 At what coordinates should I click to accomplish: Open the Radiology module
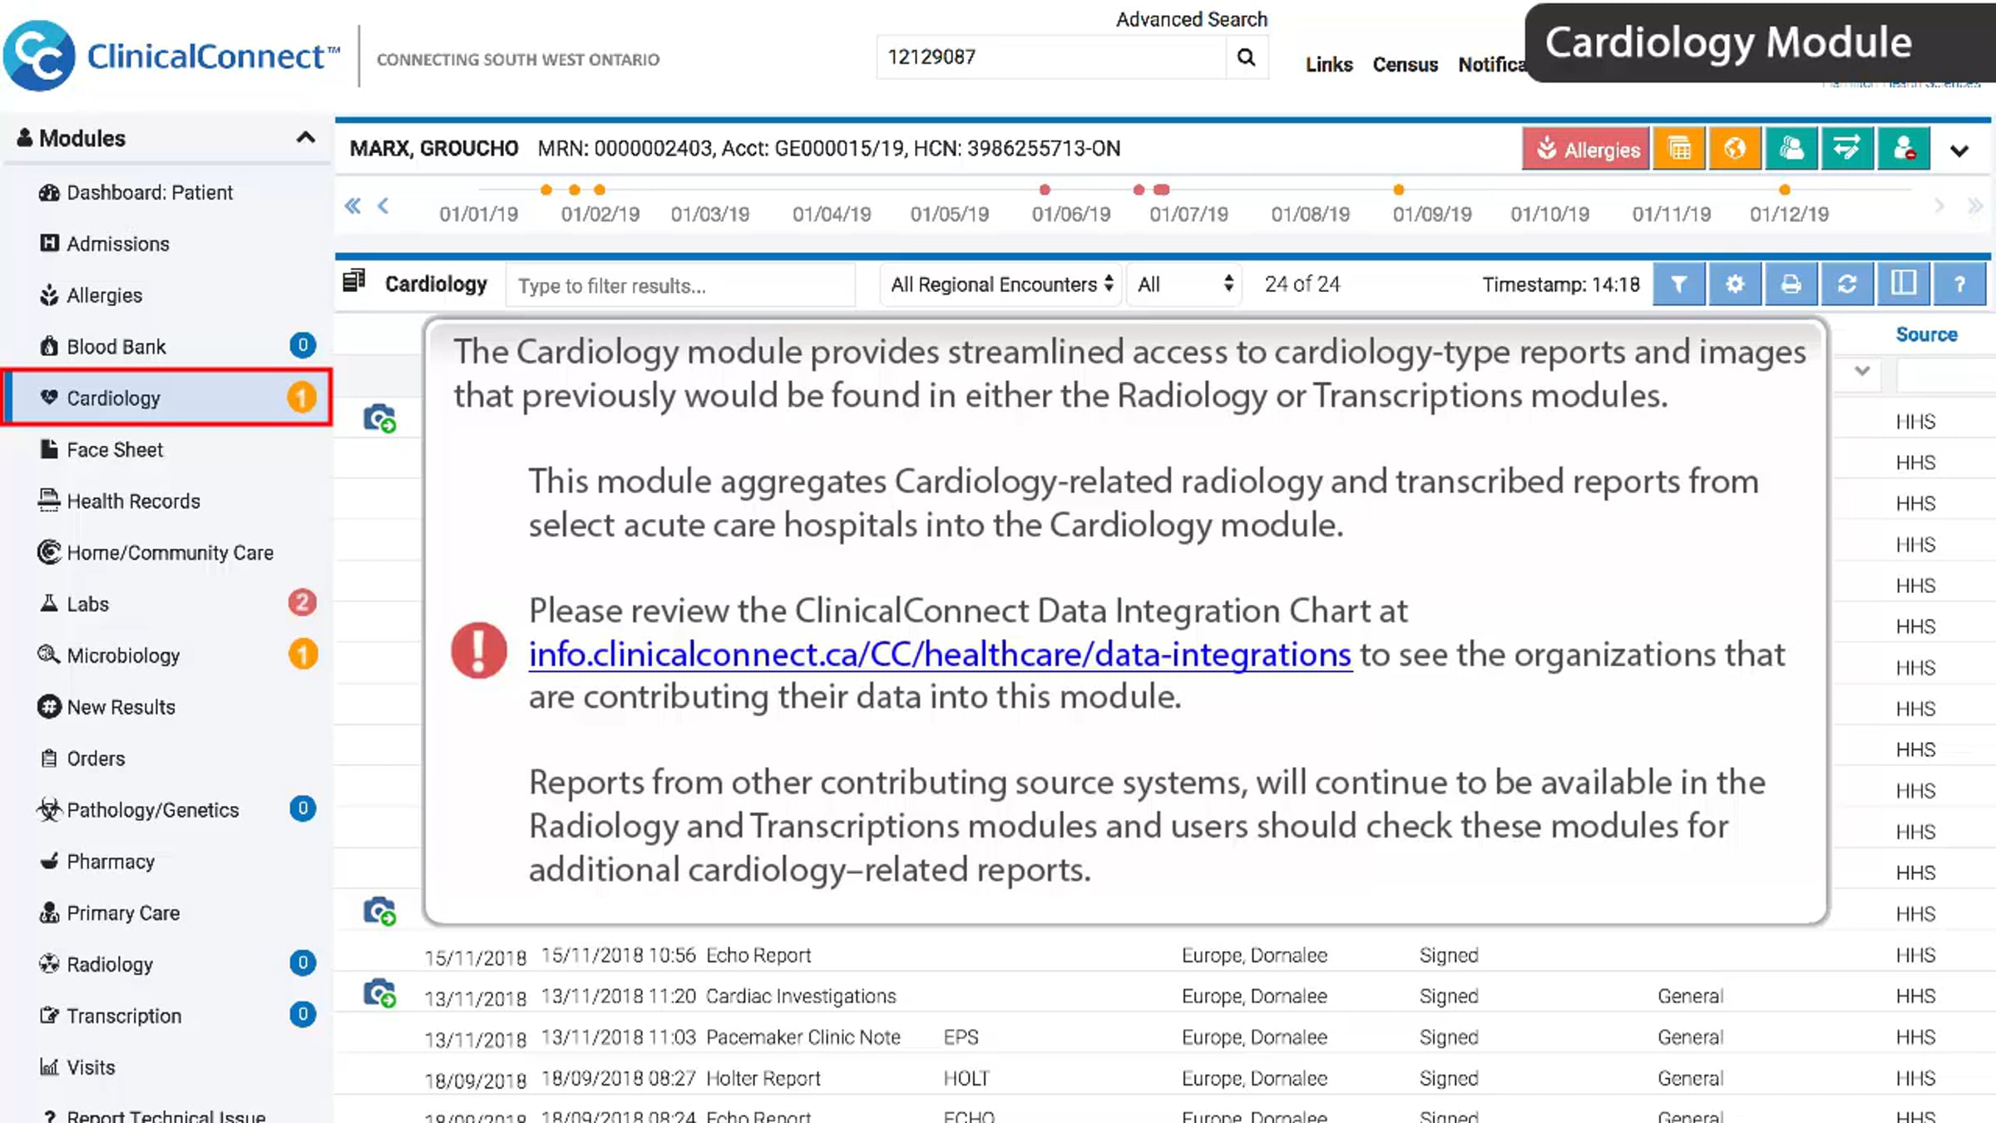[166, 964]
